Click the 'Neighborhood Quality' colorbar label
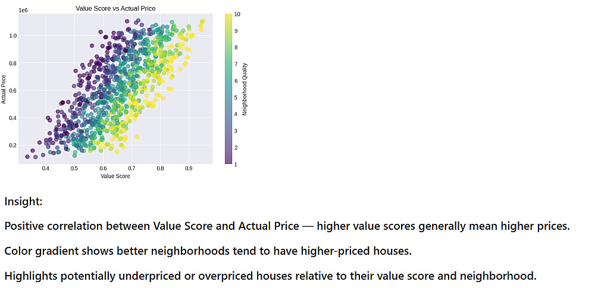Viewport: 595px width, 288px height. [x=245, y=89]
